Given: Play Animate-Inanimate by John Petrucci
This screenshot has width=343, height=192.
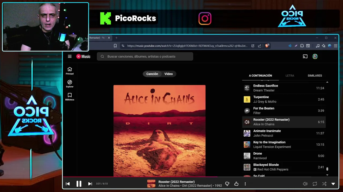Looking at the screenshot, I should [284, 133].
